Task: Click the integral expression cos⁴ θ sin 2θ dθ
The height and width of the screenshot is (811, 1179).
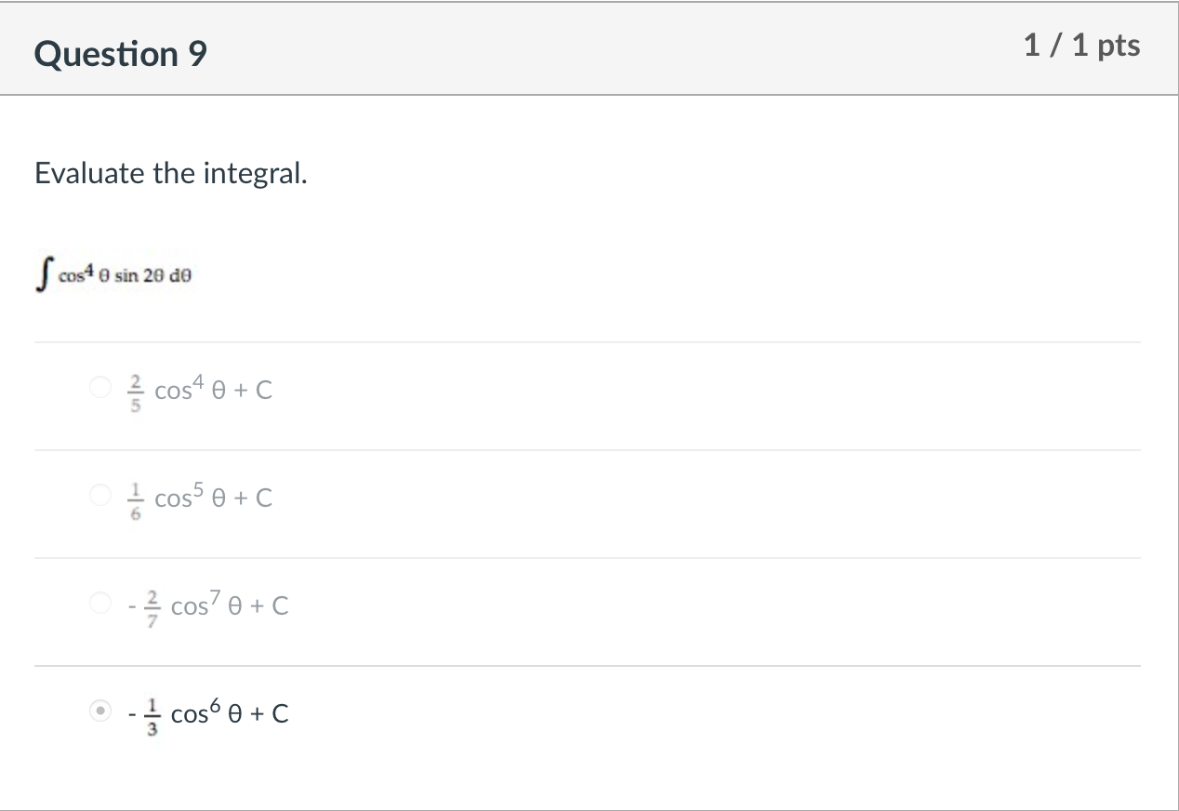Action: point(112,272)
